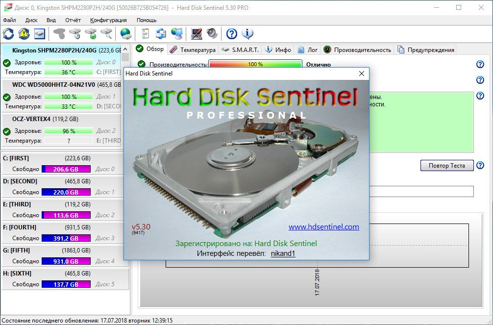Click the v5.30 version text in dialog
The height and width of the screenshot is (325, 493).
pos(141,227)
